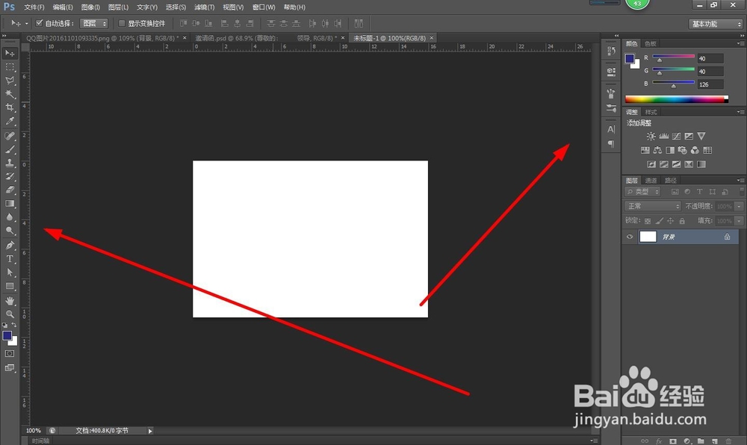Select the Hand tool
747x445 pixels.
[x=10, y=301]
